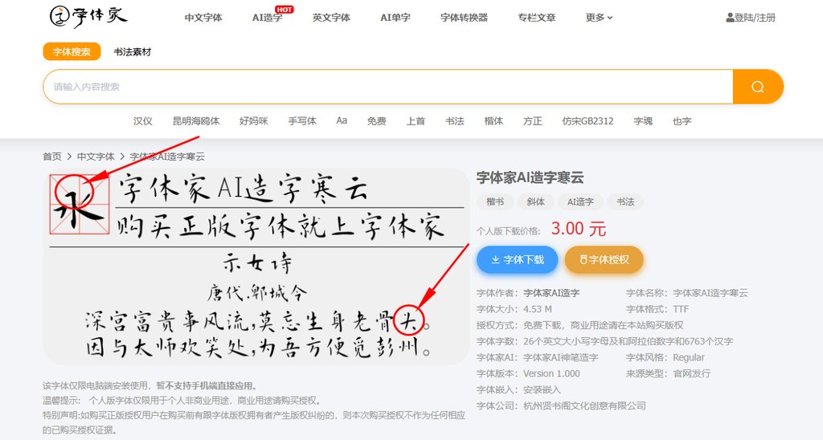Click the Aa keyword link
Image resolution: width=823 pixels, height=440 pixels.
coord(342,120)
